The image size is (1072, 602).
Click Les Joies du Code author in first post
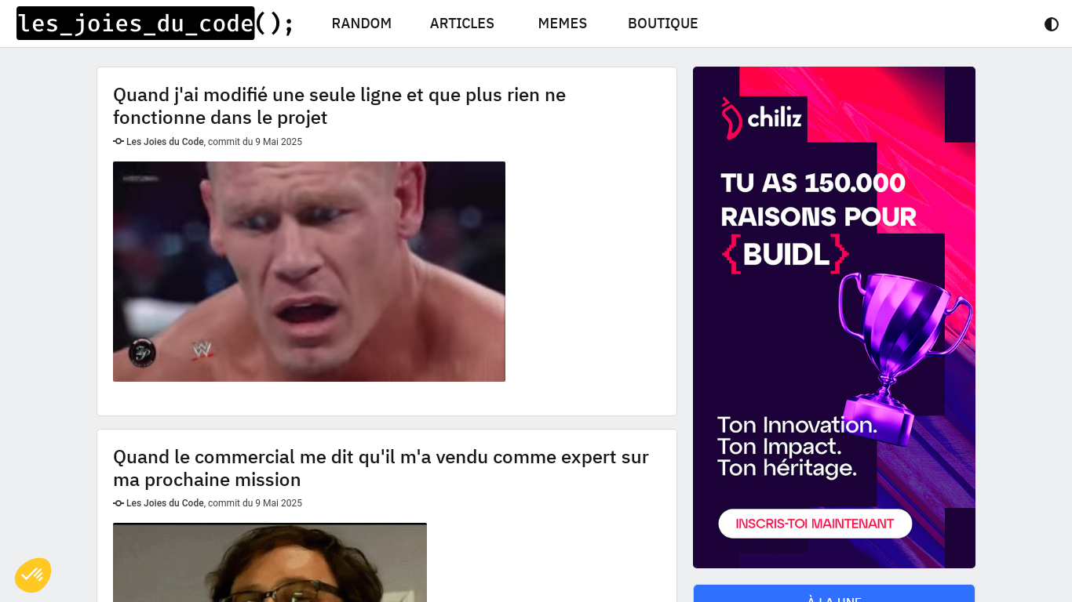coord(165,142)
